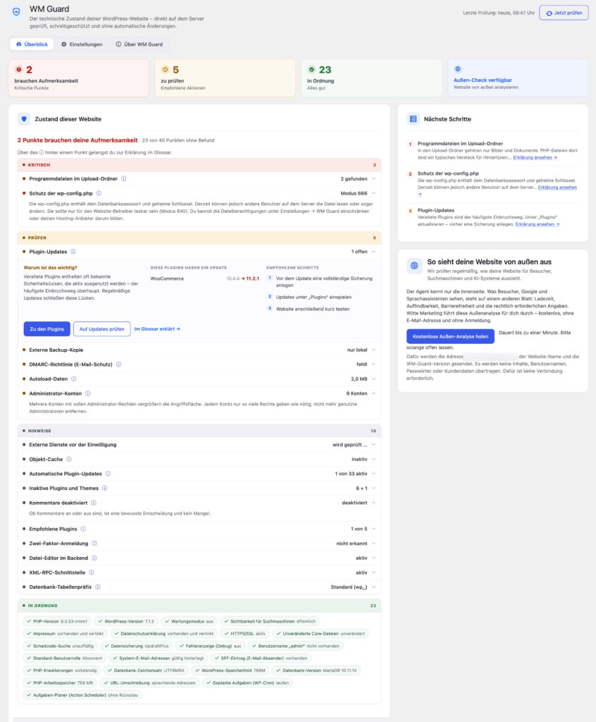Screen dimensions: 596x722
Task: Click info icon beside Inaktive Plugins und Themes
Action: pos(105,488)
